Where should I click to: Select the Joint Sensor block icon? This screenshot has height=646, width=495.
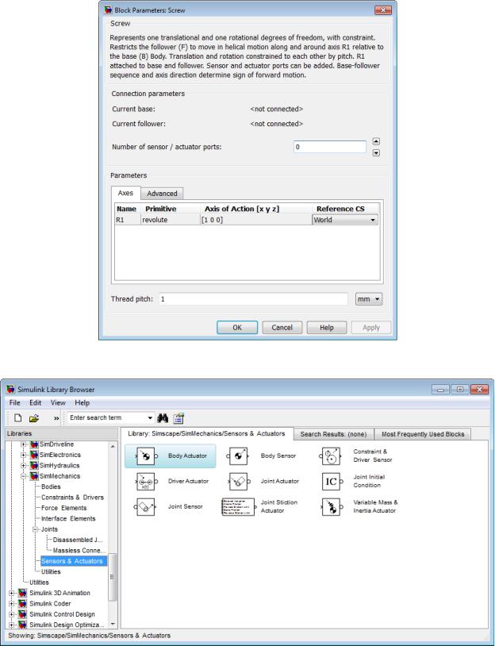tap(145, 507)
